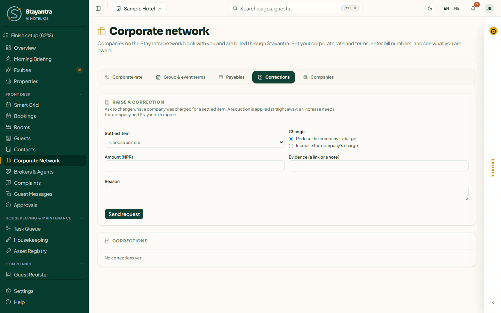Open the Settled item dropdown

click(x=194, y=142)
